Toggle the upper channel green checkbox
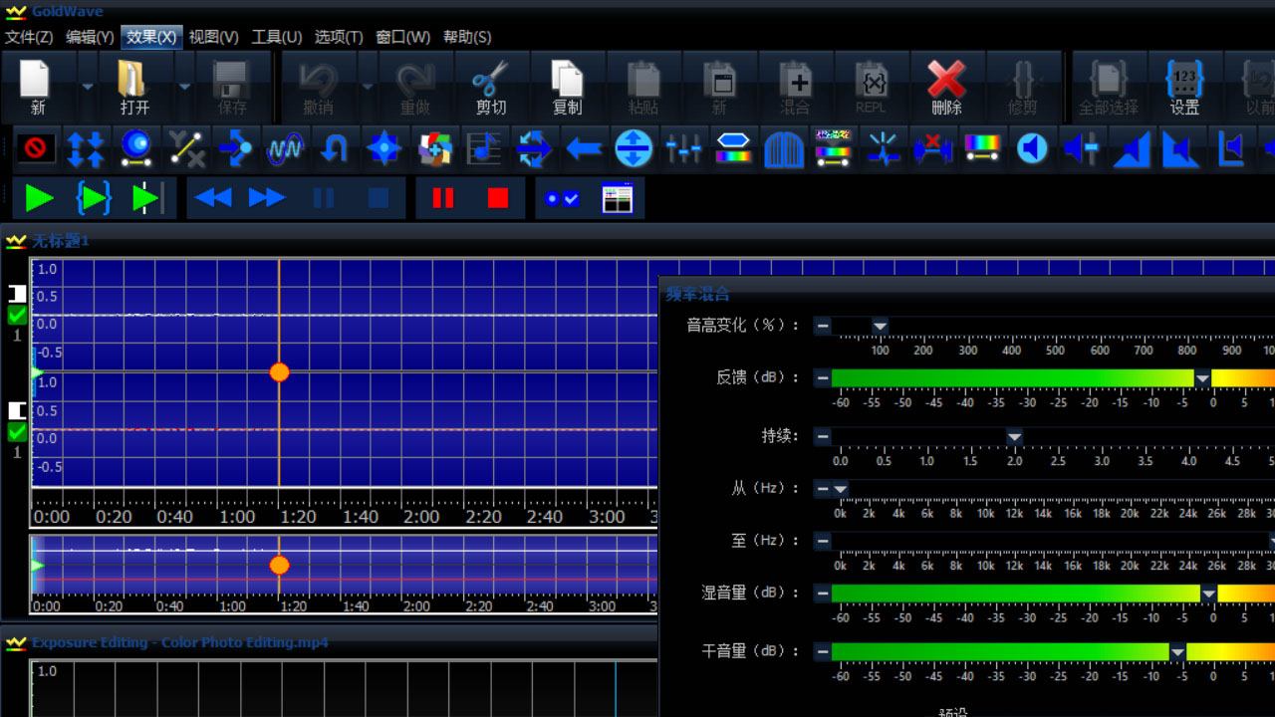 (17, 316)
